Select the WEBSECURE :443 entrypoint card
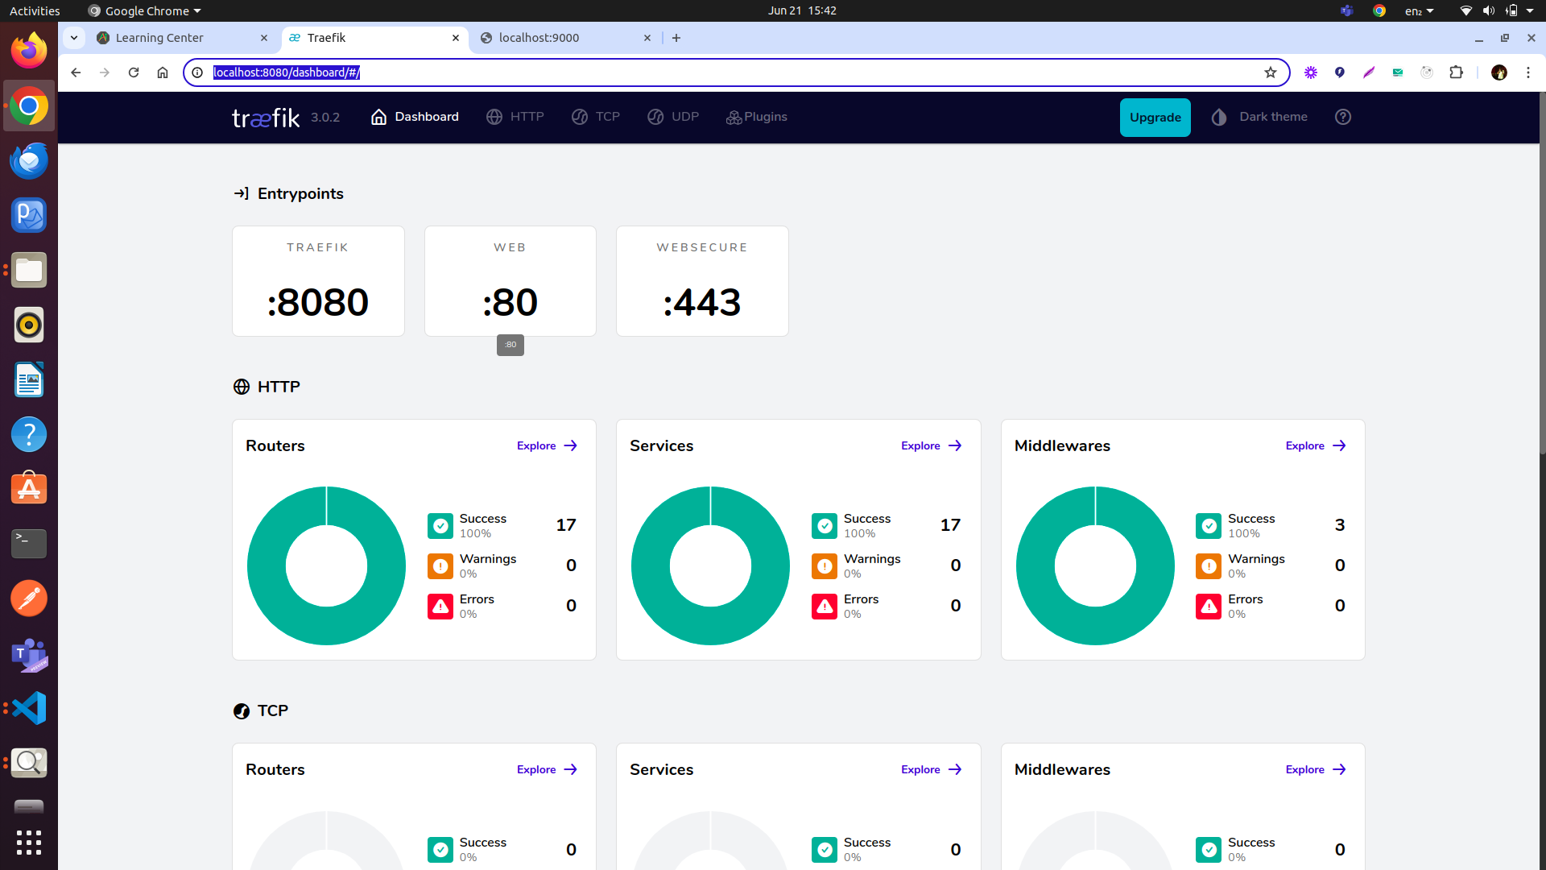The height and width of the screenshot is (870, 1546). point(702,281)
